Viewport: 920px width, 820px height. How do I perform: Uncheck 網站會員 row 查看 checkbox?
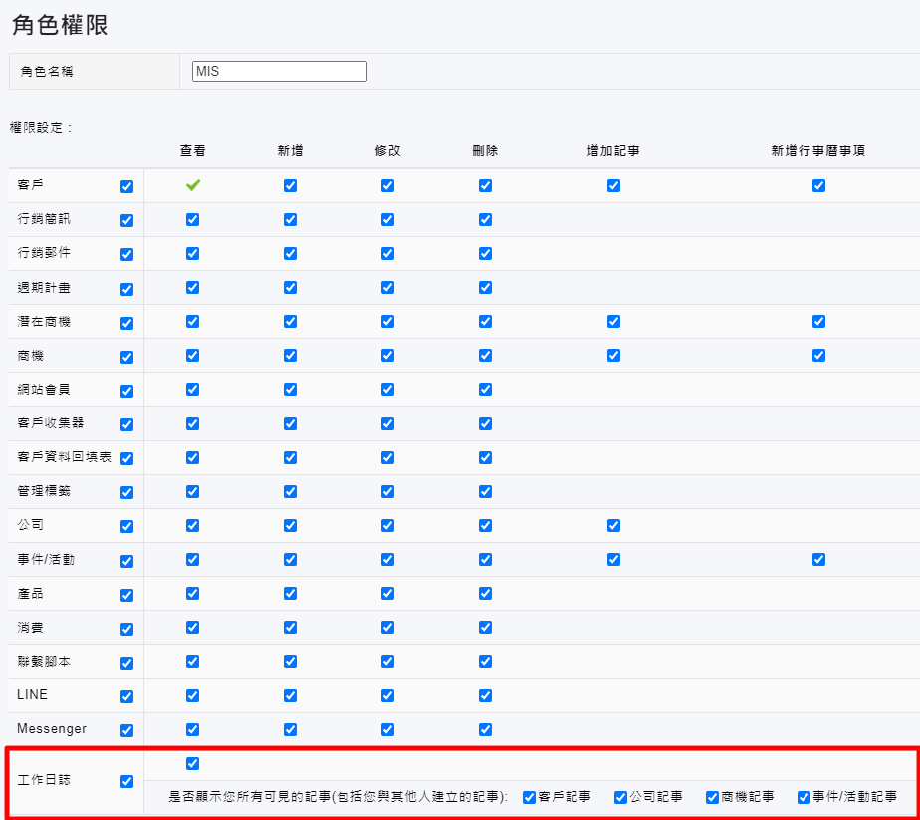(192, 390)
